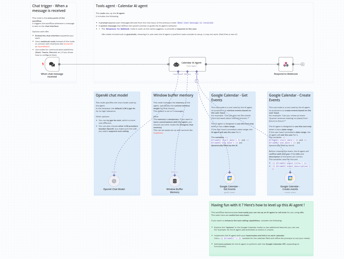Click the red lightning trigger icon
The width and height of the screenshot is (344, 259).
(x=43, y=64)
